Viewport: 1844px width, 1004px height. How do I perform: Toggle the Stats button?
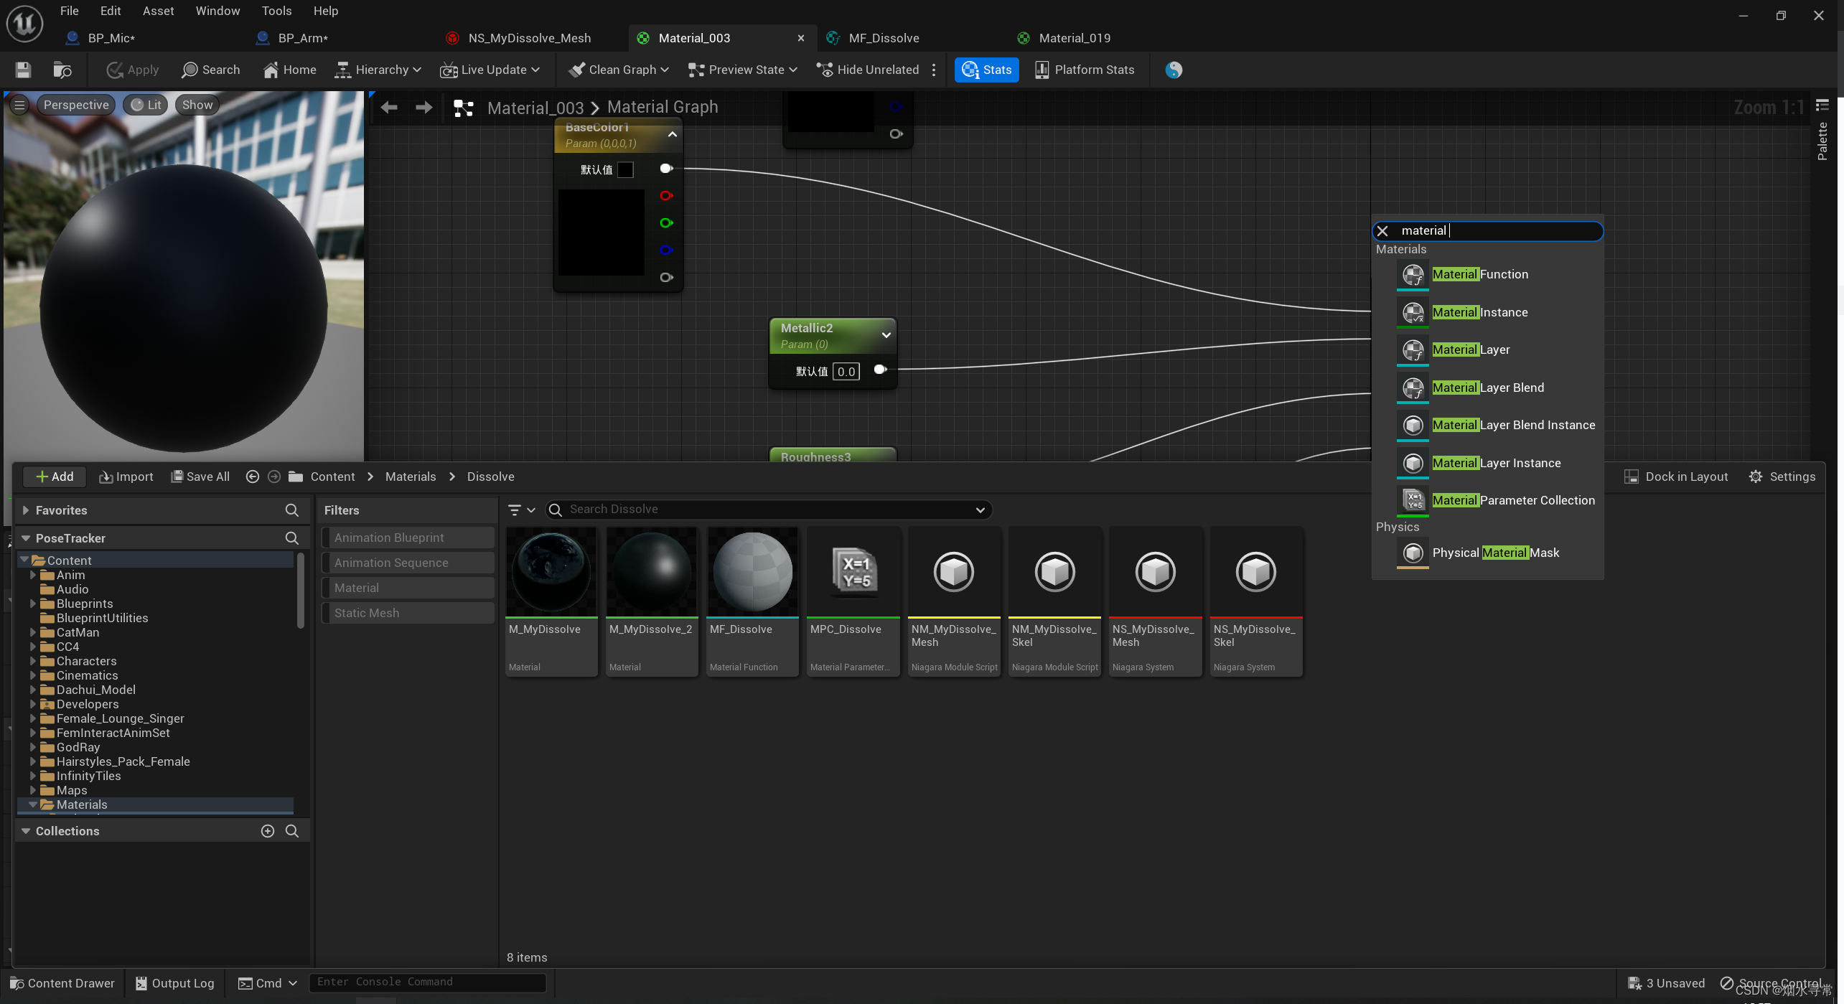pyautogui.click(x=987, y=70)
